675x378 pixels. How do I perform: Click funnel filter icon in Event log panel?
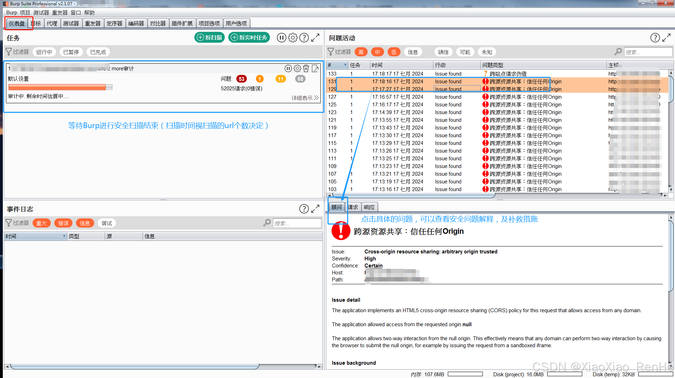(9, 223)
